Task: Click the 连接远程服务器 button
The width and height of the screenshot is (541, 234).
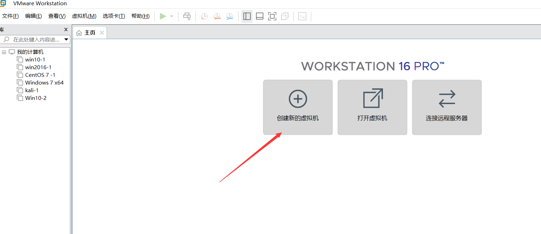Action: click(x=447, y=107)
